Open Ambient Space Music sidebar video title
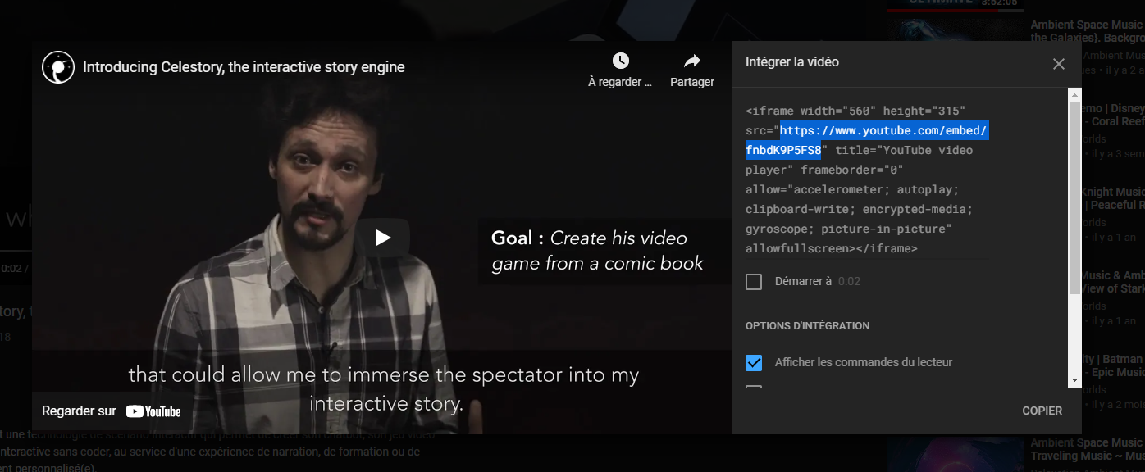1145x472 pixels. coord(1087,31)
